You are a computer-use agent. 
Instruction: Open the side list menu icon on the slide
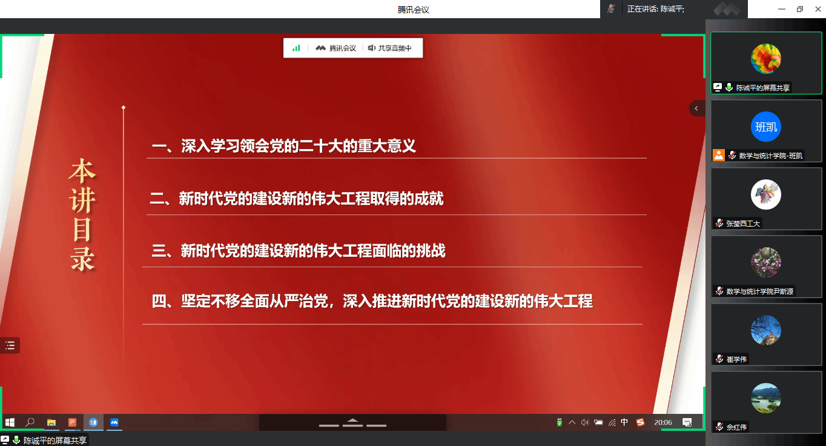coord(10,345)
